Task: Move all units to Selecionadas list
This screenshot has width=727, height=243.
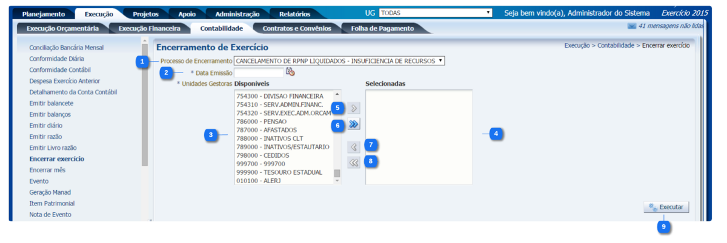Action: 354,125
